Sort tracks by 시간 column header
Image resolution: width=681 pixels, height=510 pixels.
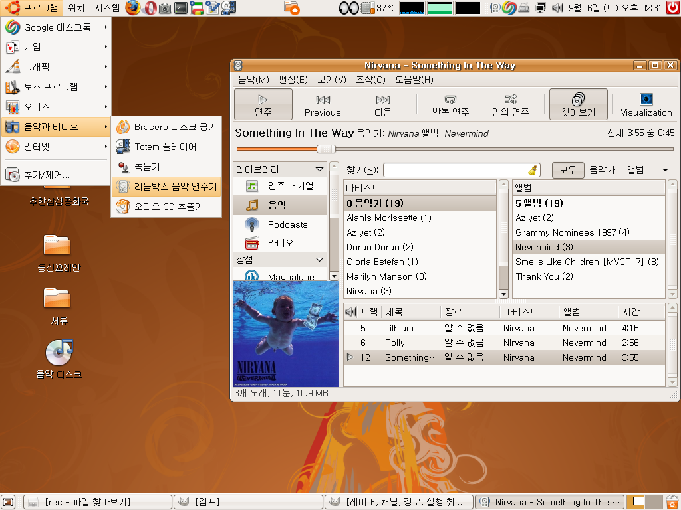click(641, 312)
